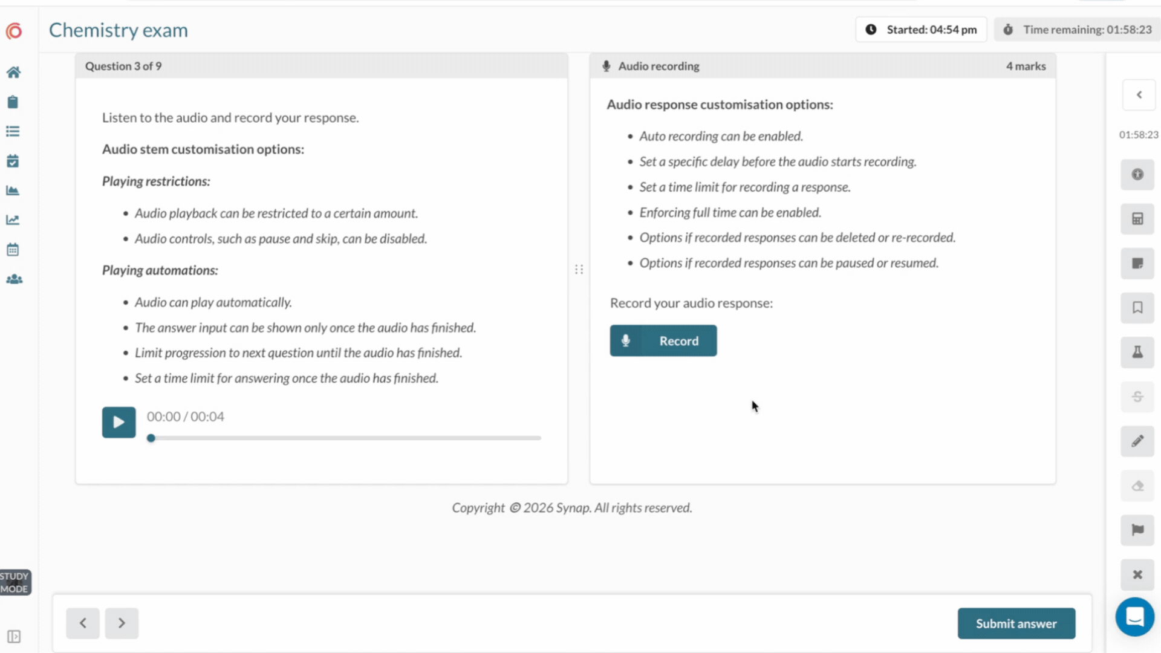Open the line chart icon in sidebar
Image resolution: width=1161 pixels, height=653 pixels.
pyautogui.click(x=13, y=220)
